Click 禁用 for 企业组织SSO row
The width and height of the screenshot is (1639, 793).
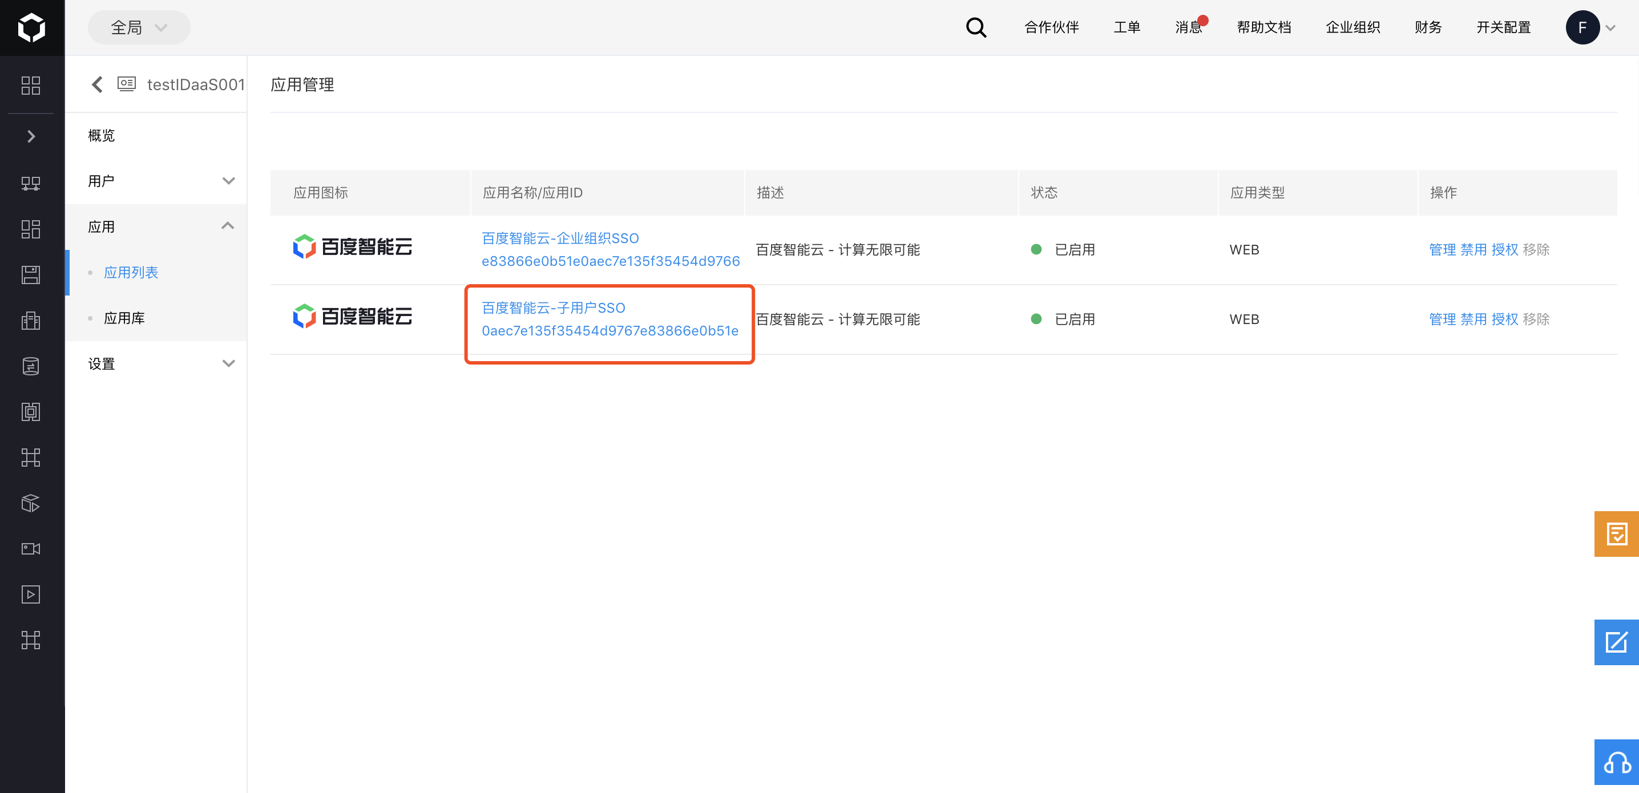(1473, 249)
